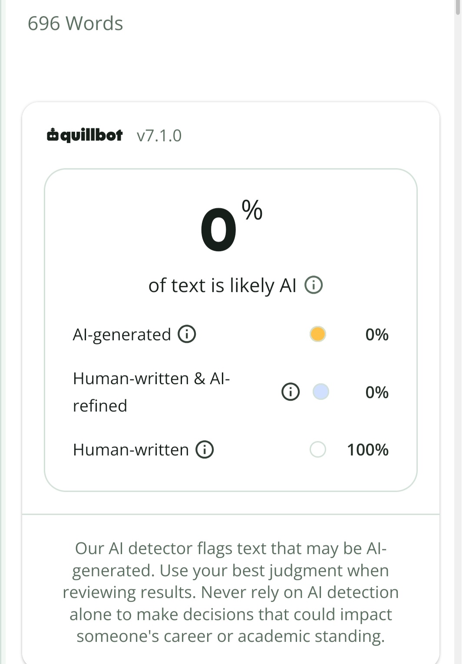Image resolution: width=469 pixels, height=664 pixels.
Task: Click the large 0% result number
Action: pos(231,226)
